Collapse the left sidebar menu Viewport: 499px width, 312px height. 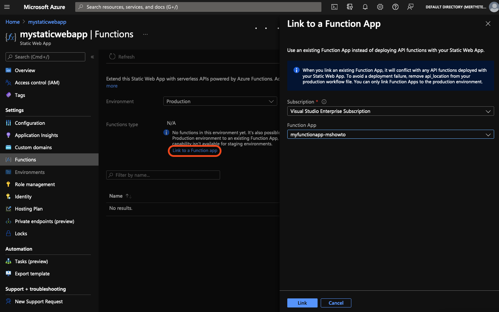coord(92,57)
